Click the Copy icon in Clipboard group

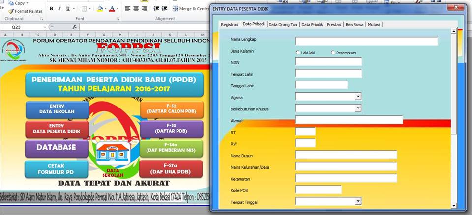[11, 3]
